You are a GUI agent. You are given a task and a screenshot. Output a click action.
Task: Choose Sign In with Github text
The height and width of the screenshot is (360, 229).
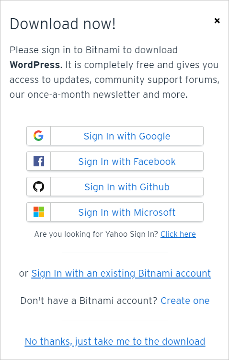pyautogui.click(x=127, y=187)
